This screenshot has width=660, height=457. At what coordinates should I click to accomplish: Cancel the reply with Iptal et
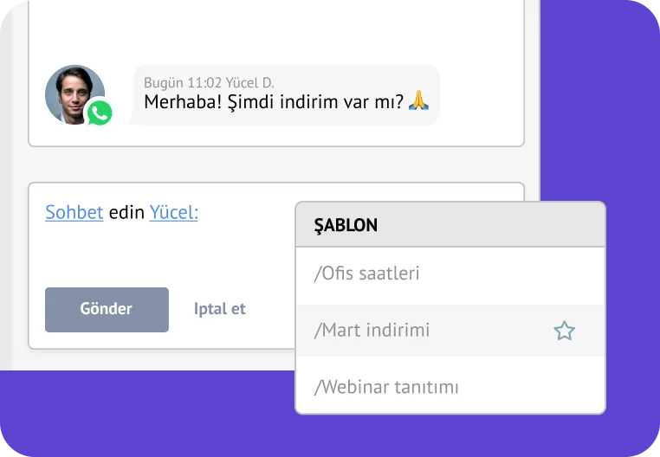point(220,309)
